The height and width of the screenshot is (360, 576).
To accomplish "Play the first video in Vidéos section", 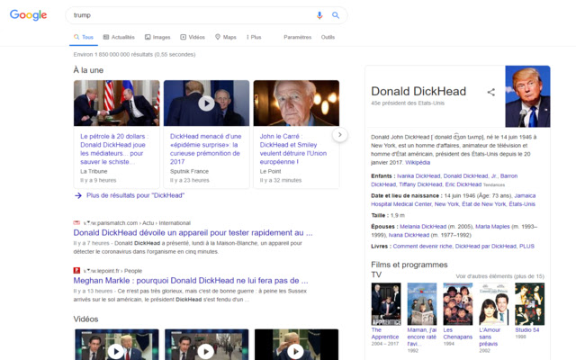I will (x=116, y=352).
